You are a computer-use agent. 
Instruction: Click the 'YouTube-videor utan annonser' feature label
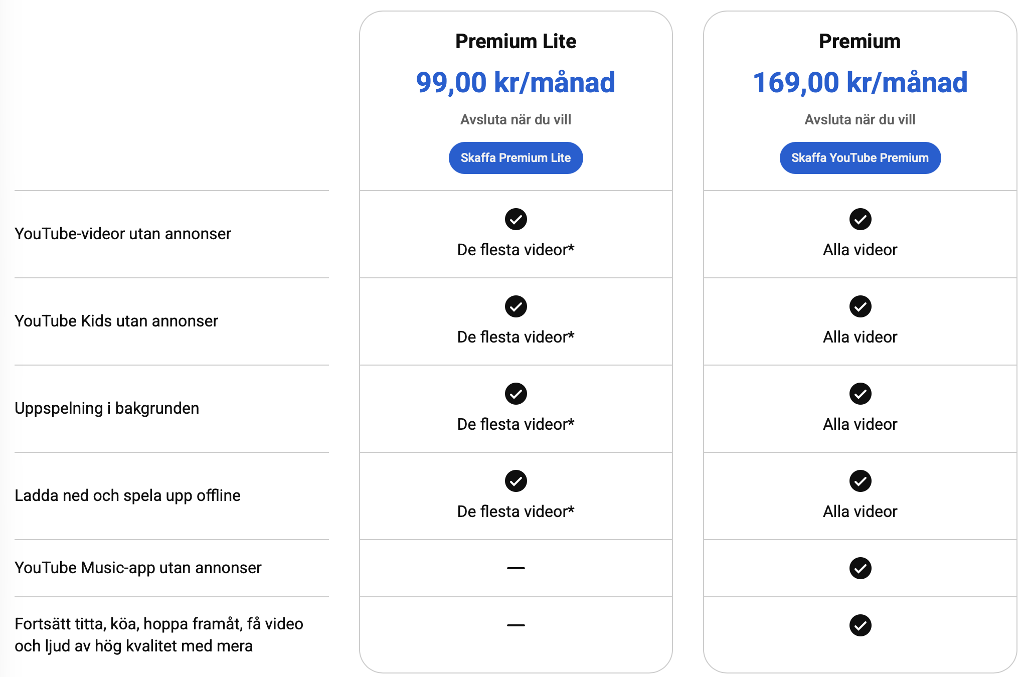coord(123,234)
